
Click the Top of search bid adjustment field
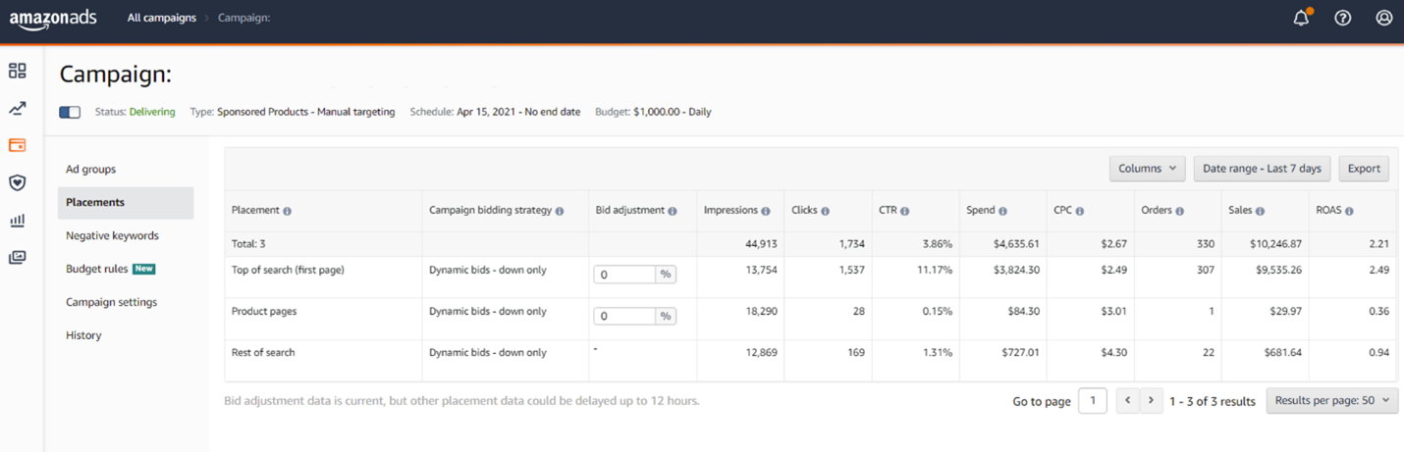[624, 275]
